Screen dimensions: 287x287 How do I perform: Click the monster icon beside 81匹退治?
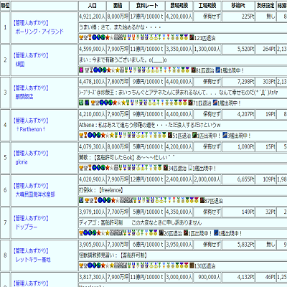[194, 70]
